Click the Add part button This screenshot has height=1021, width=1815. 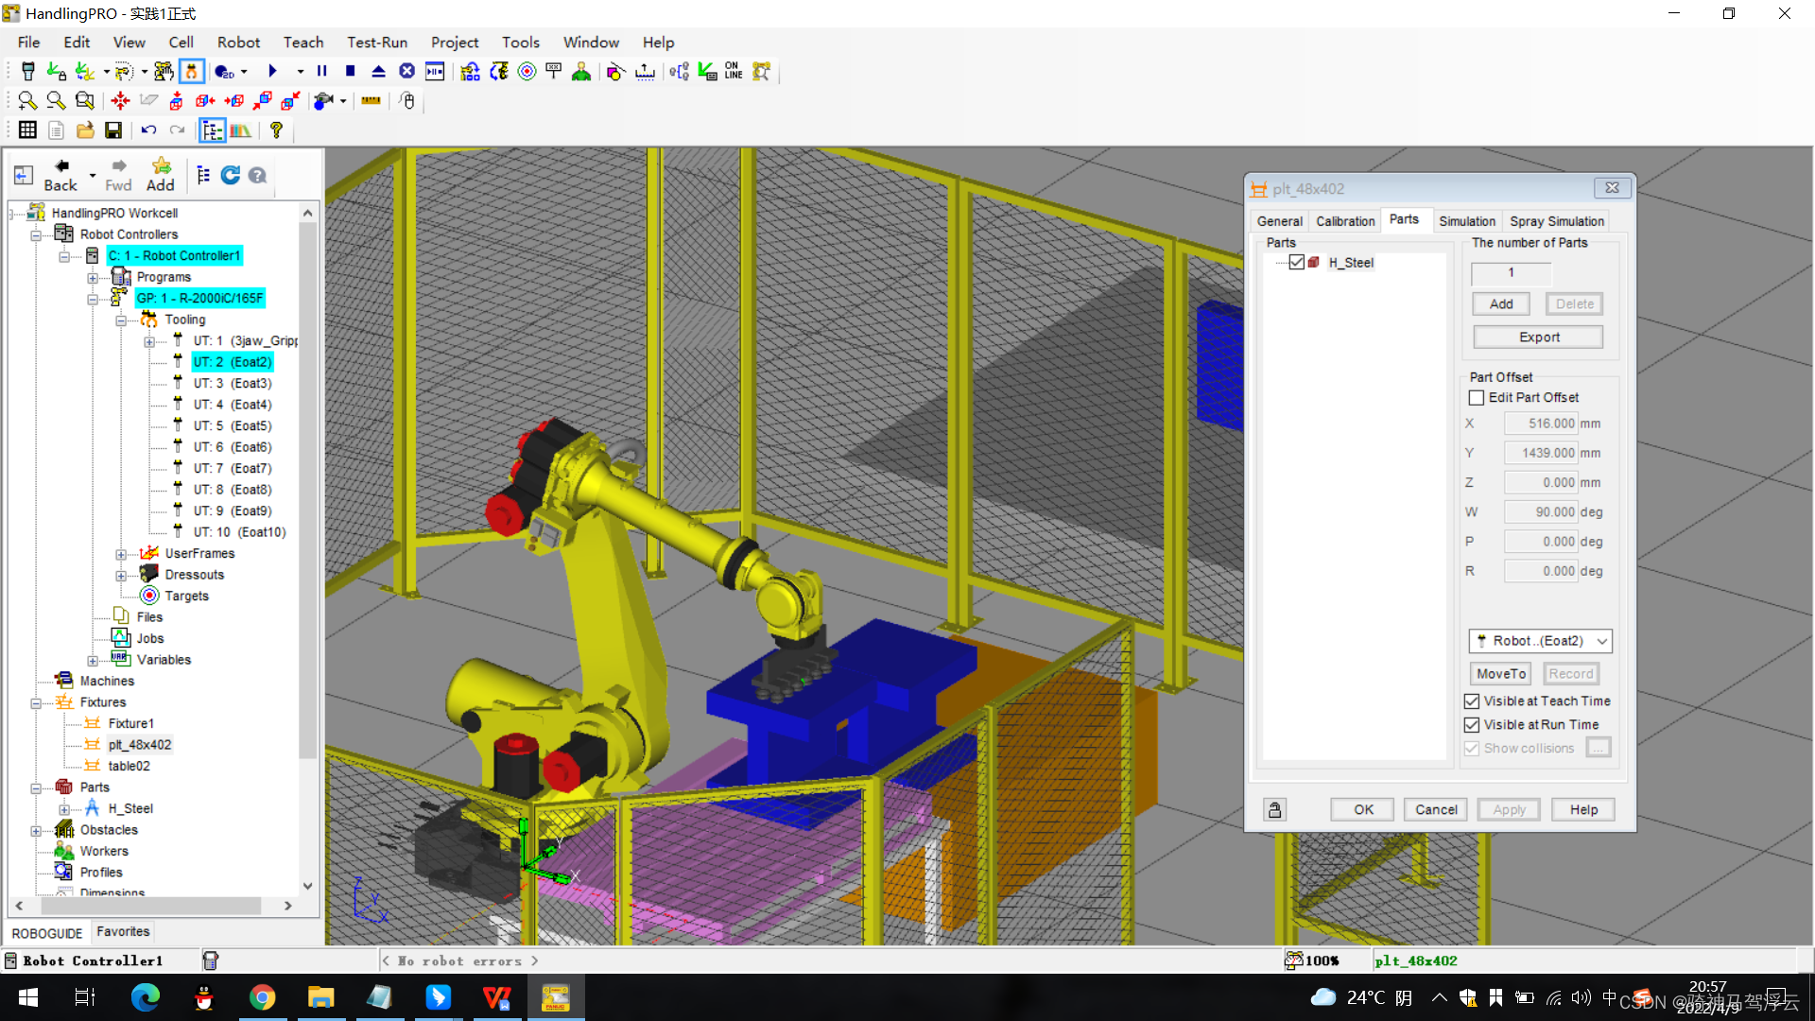[1501, 303]
